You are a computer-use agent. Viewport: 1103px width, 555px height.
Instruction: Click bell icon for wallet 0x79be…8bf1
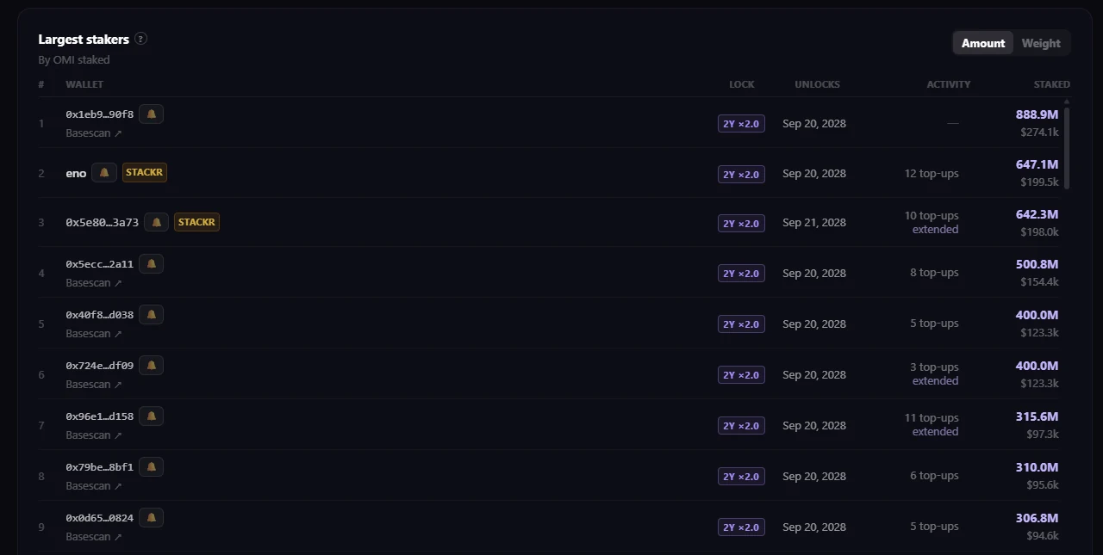151,466
